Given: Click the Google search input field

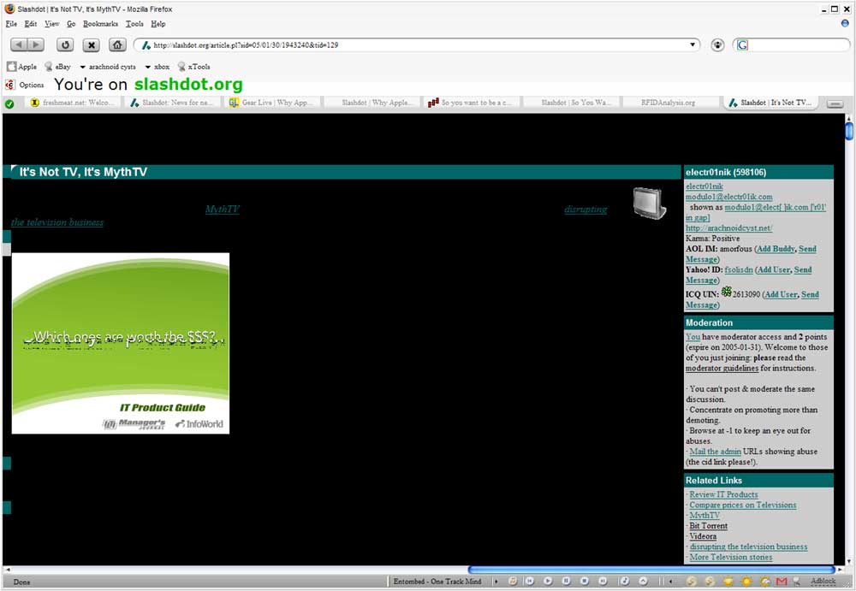Looking at the screenshot, I should point(792,44).
